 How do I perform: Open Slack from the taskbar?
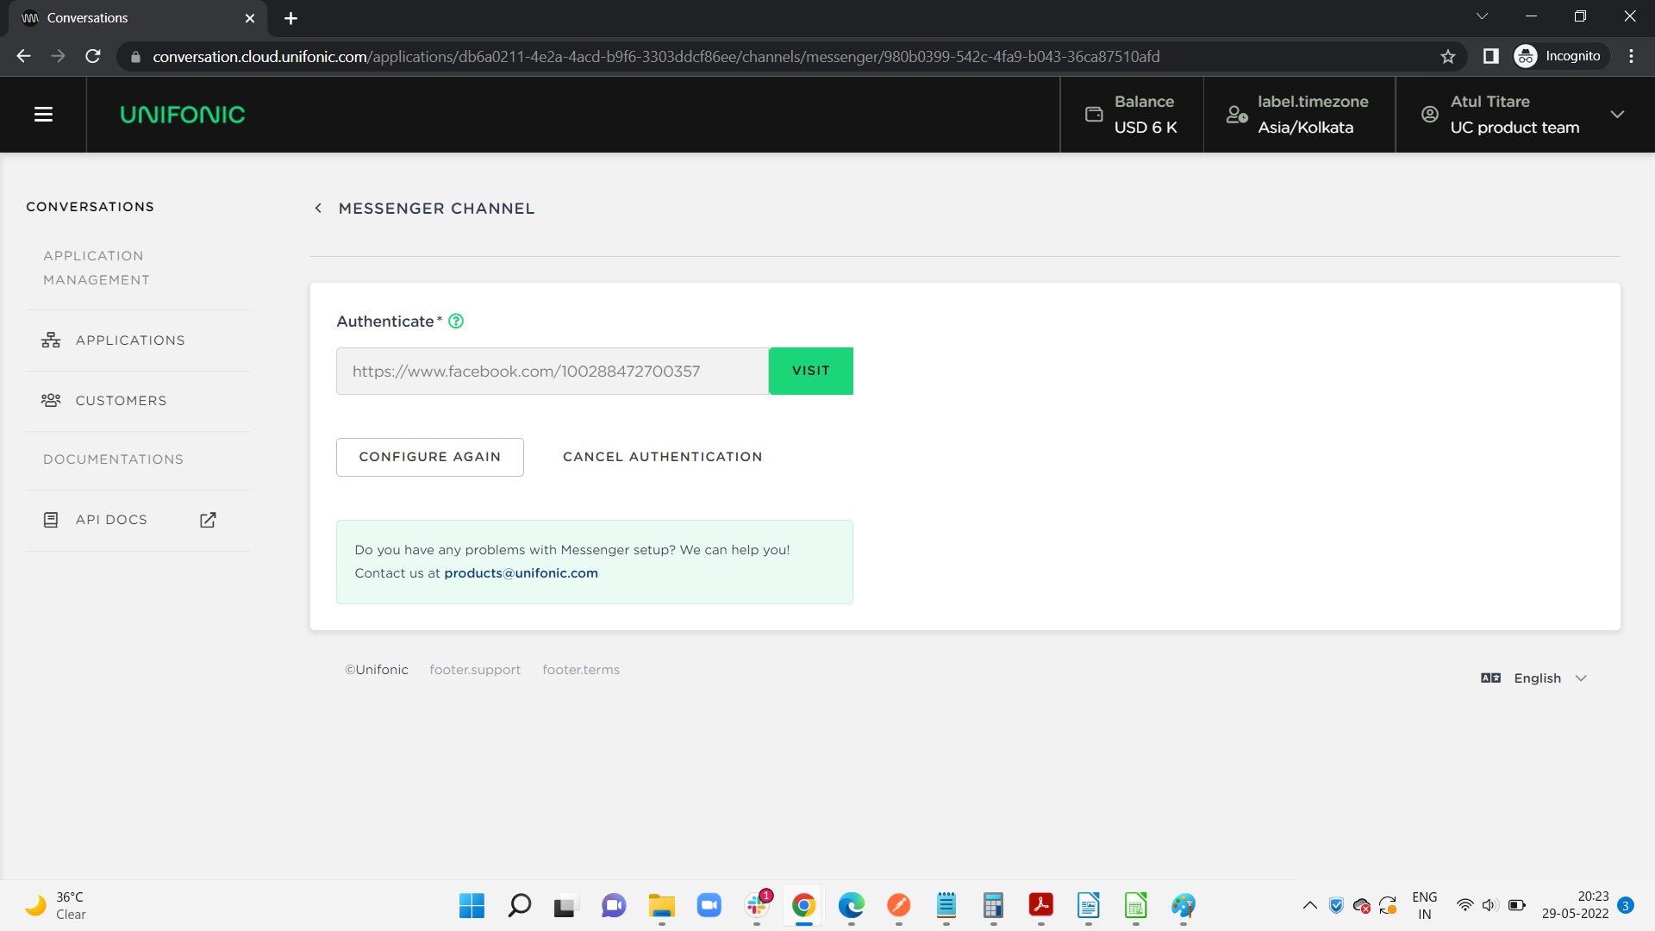click(757, 905)
